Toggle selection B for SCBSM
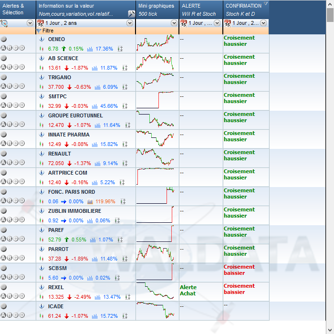The image size is (334, 334). [10, 277]
